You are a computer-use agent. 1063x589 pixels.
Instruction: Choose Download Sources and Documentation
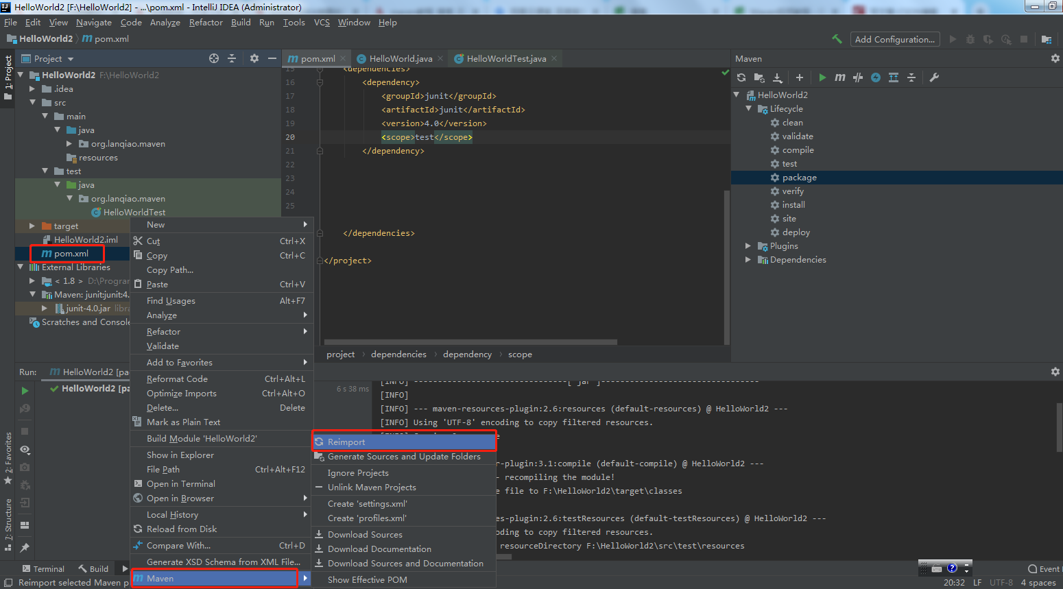(x=404, y=563)
